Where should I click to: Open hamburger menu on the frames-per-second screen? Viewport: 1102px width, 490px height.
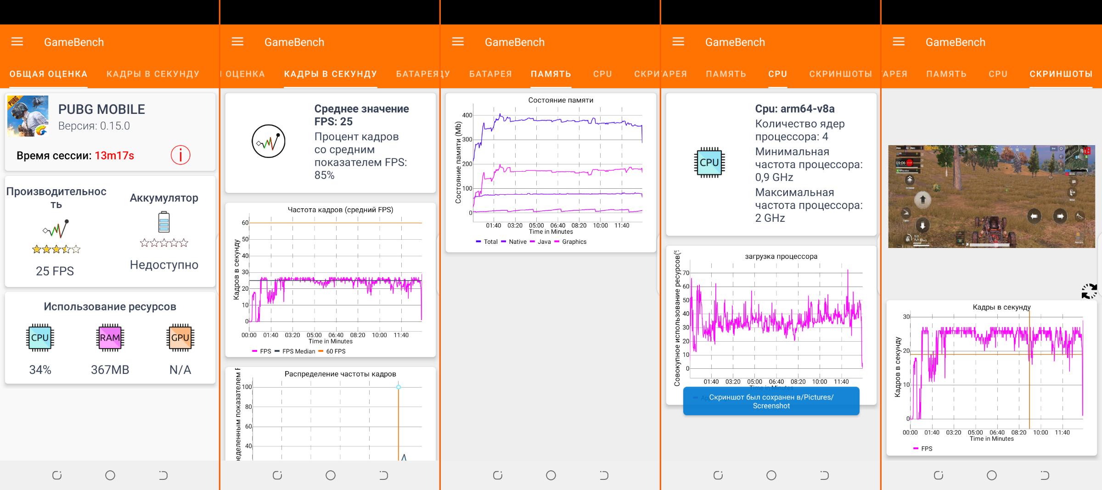tap(237, 42)
